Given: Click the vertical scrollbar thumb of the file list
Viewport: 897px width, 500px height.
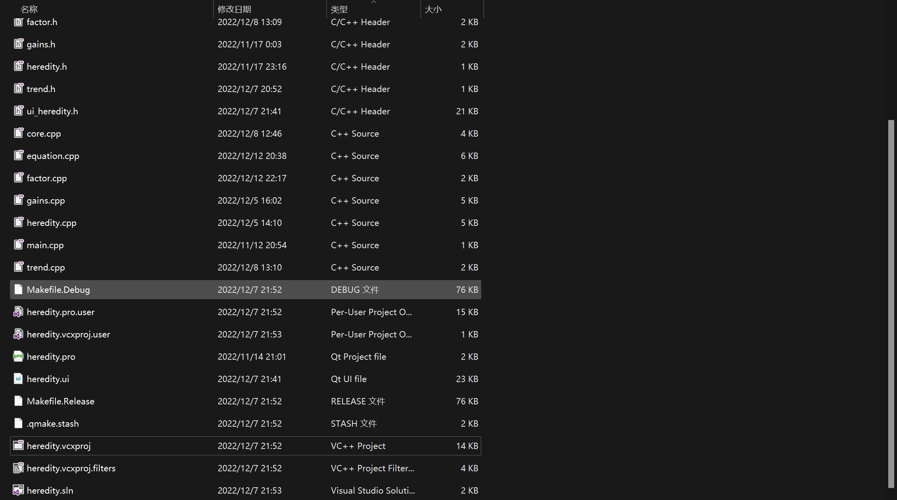Looking at the screenshot, I should point(891,304).
